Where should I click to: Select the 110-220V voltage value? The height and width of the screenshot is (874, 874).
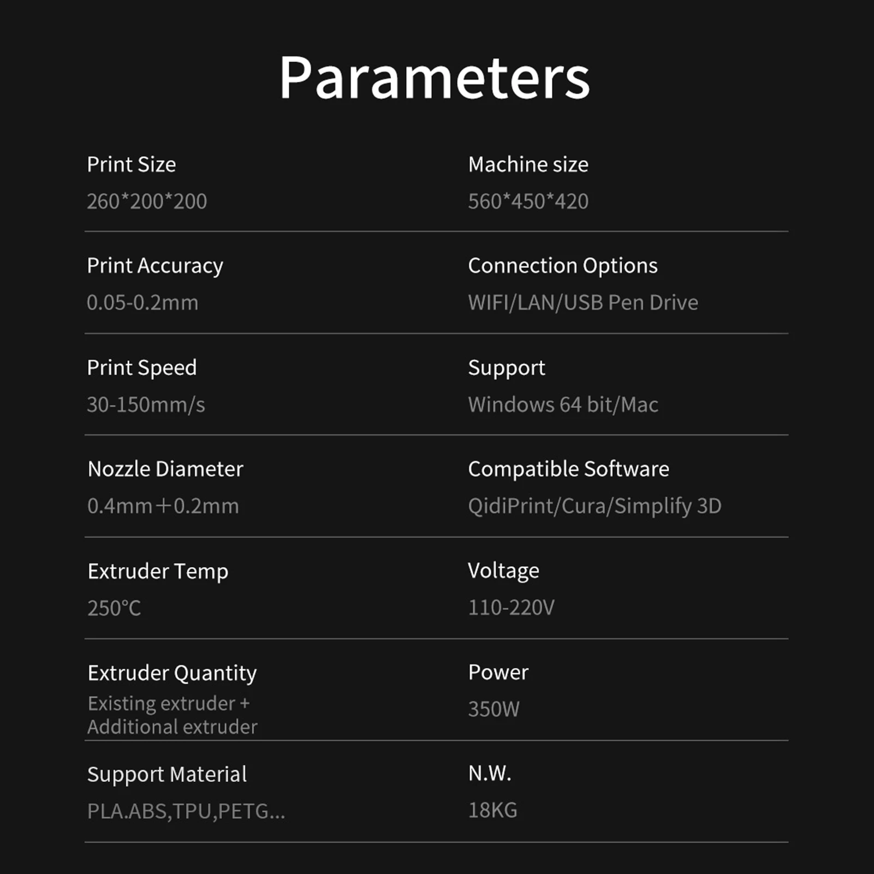tap(511, 607)
